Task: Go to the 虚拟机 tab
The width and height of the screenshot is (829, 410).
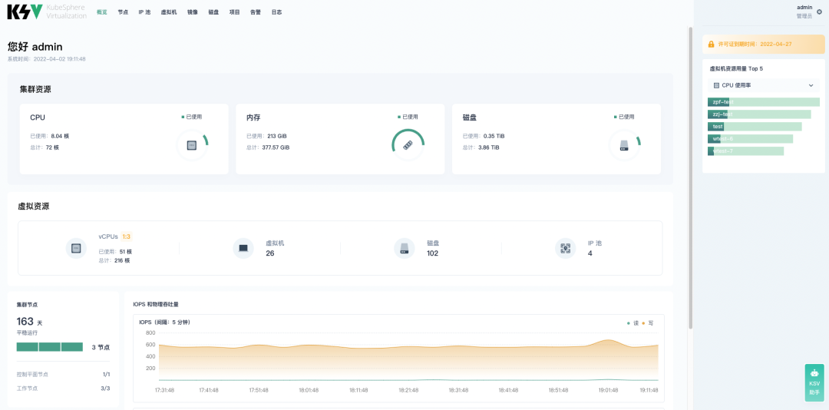Action: pos(169,12)
